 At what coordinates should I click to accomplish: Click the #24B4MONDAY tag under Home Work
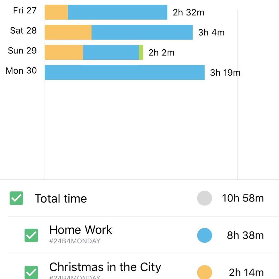point(75,241)
